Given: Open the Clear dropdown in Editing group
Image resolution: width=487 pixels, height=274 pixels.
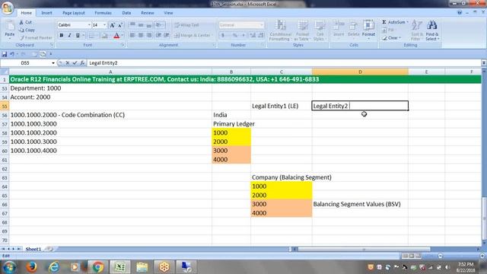Looking at the screenshot, I should point(392,38).
